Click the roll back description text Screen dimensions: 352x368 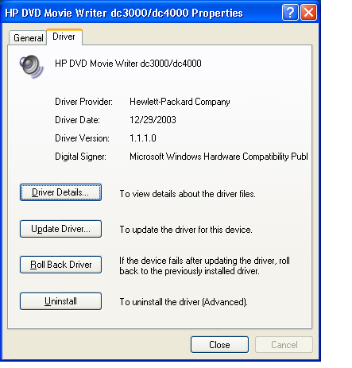tap(204, 265)
